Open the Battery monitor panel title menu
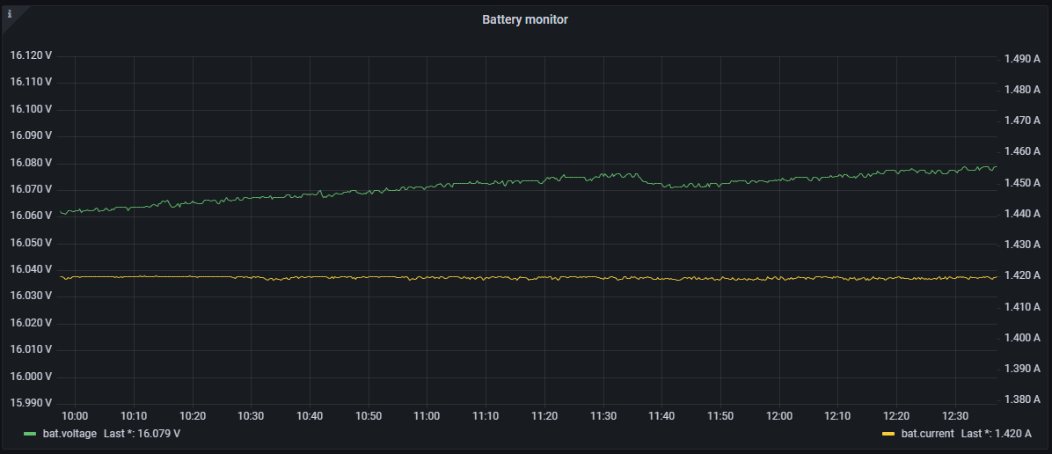This screenshot has width=1052, height=454. coord(525,19)
